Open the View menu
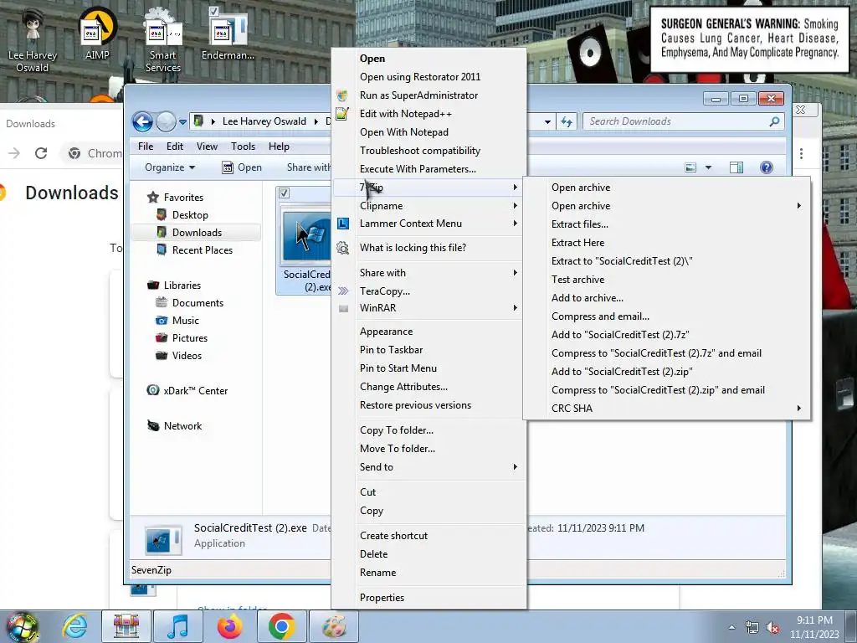This screenshot has width=857, height=643. pos(208,146)
